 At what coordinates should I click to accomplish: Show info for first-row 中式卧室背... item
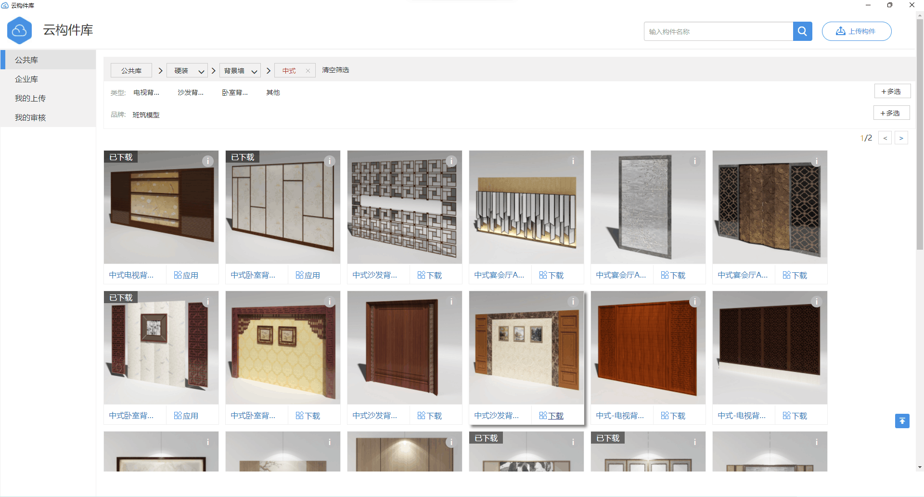(330, 161)
